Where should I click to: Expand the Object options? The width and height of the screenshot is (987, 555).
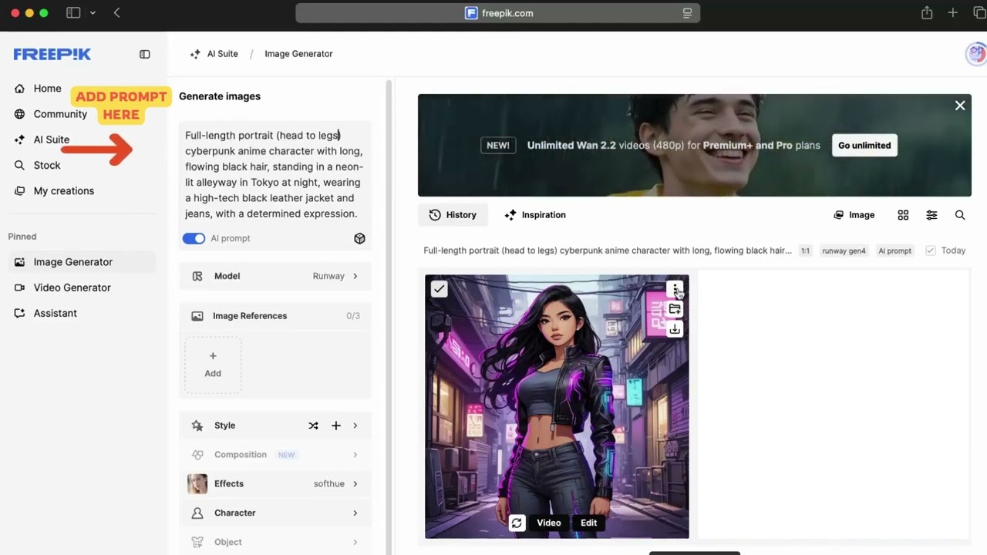[275, 542]
